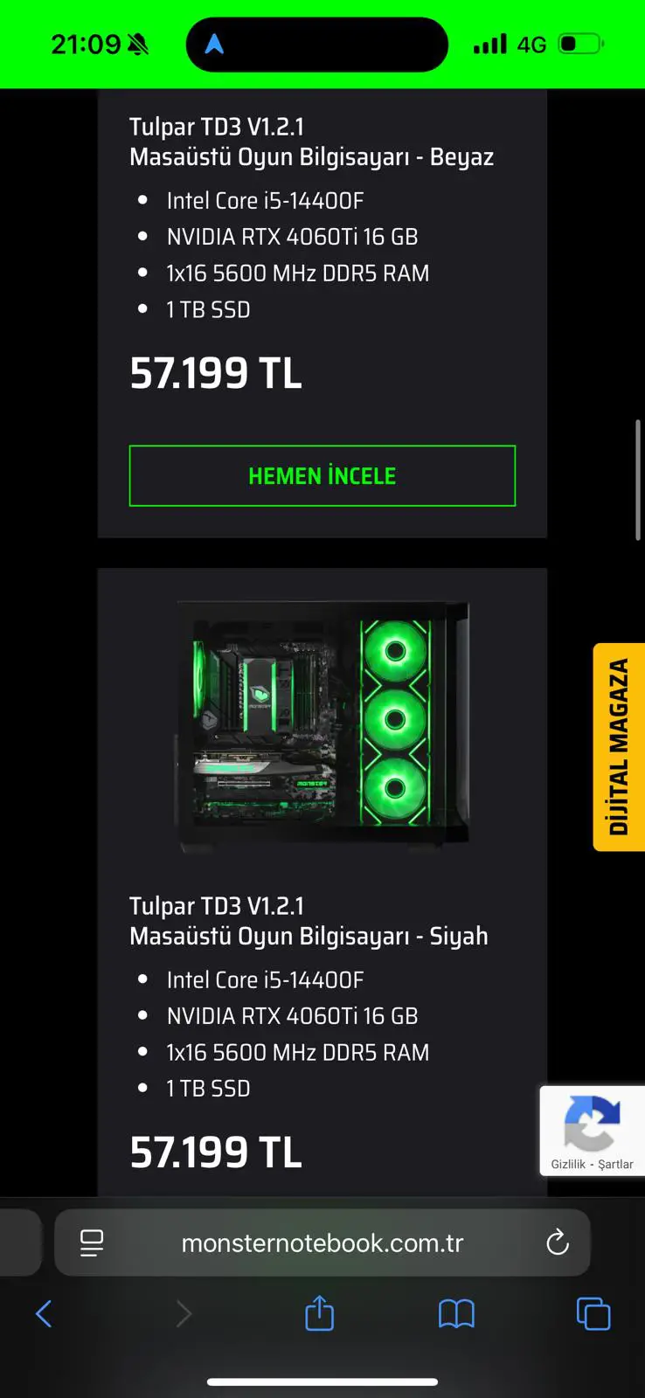The image size is (645, 1398).
Task: Open the Tulpar TD3 V1.2.1 Beyaz title
Action: 311,142
